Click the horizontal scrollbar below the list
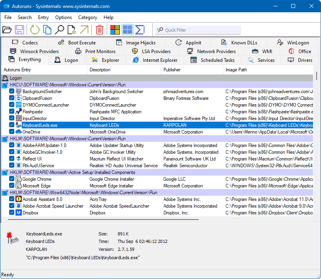 pos(103,220)
